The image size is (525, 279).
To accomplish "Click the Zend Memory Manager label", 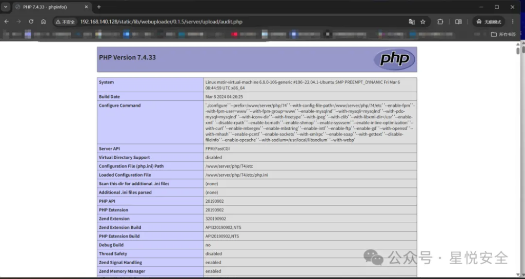I will [122, 271].
